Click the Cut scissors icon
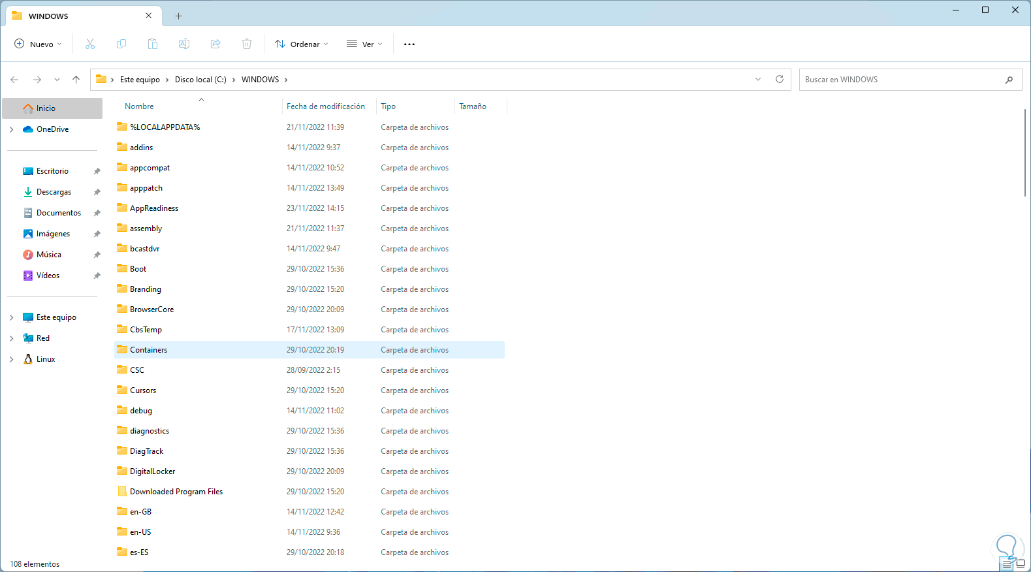 [90, 44]
